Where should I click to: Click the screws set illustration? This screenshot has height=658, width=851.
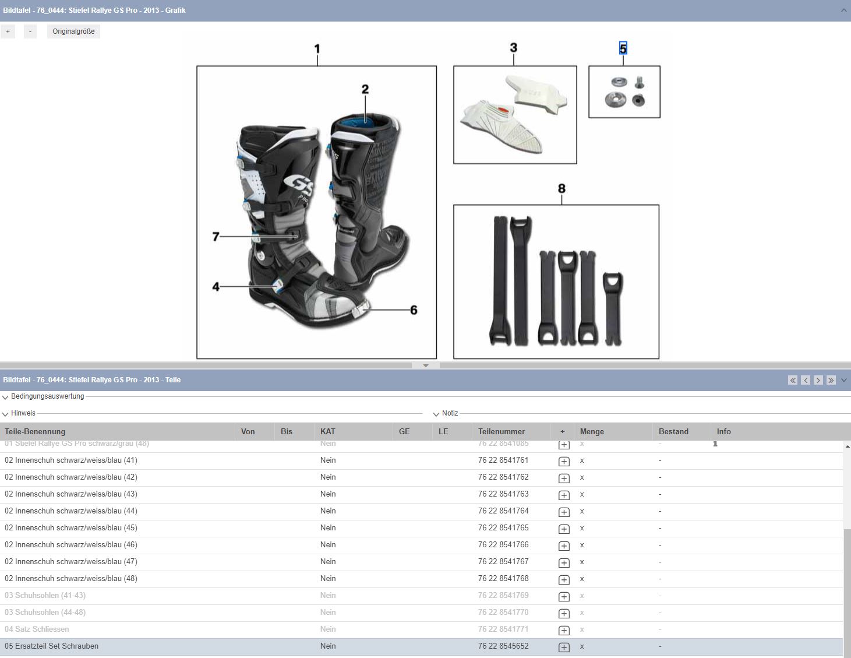(x=624, y=92)
